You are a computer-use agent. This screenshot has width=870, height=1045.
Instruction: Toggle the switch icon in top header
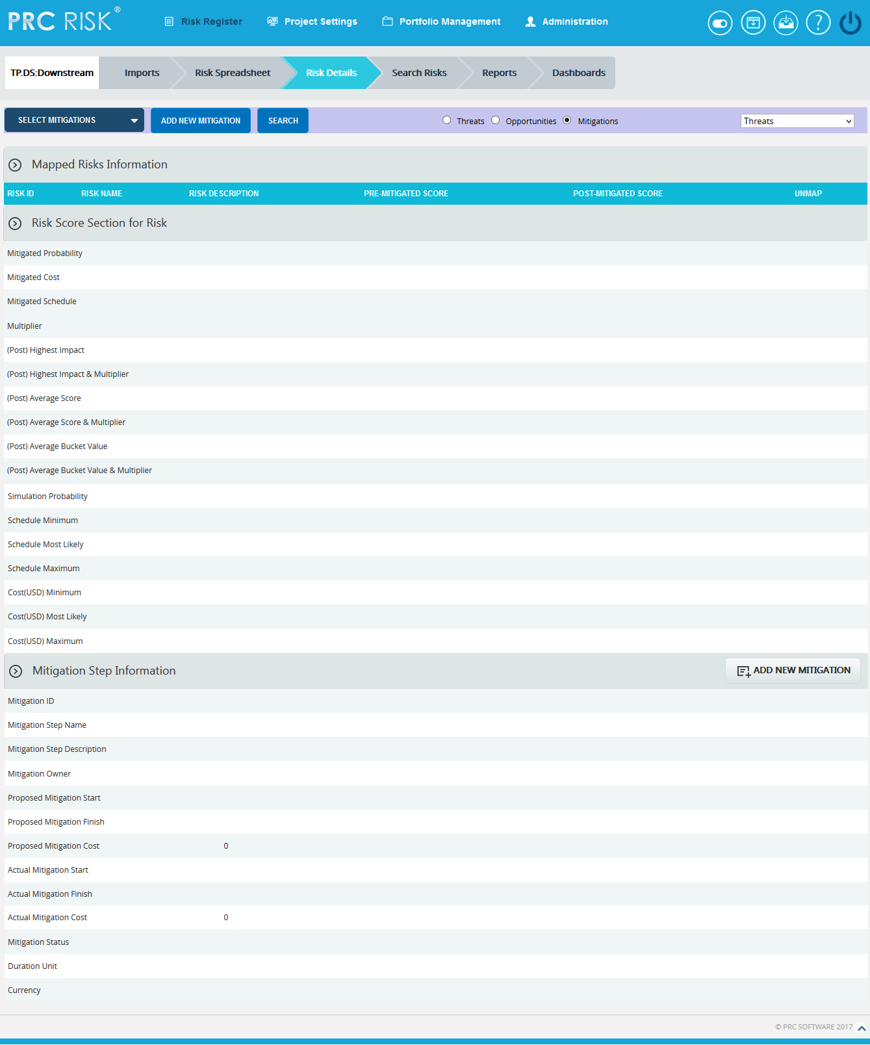720,23
